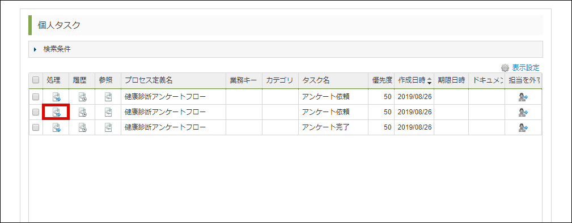572x223 pixels.
Task: Open process icon for アンケート完了 task
Action: [56, 127]
